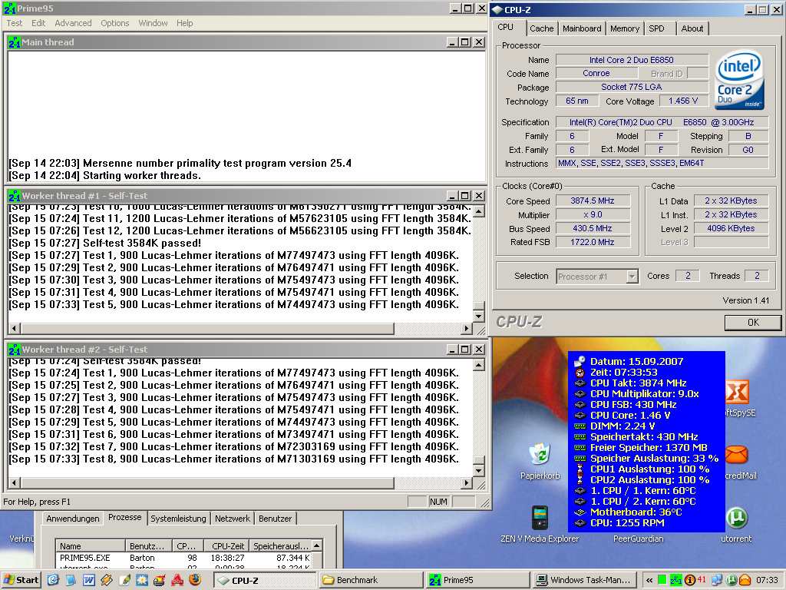This screenshot has width=786, height=590.
Task: Click the Intel Core 2 Duo logo
Action: pyautogui.click(x=740, y=79)
